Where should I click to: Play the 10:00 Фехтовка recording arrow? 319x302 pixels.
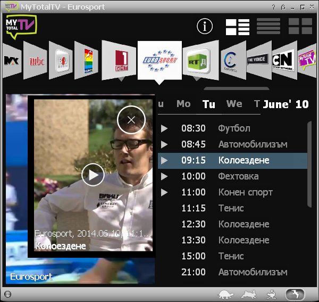point(164,176)
